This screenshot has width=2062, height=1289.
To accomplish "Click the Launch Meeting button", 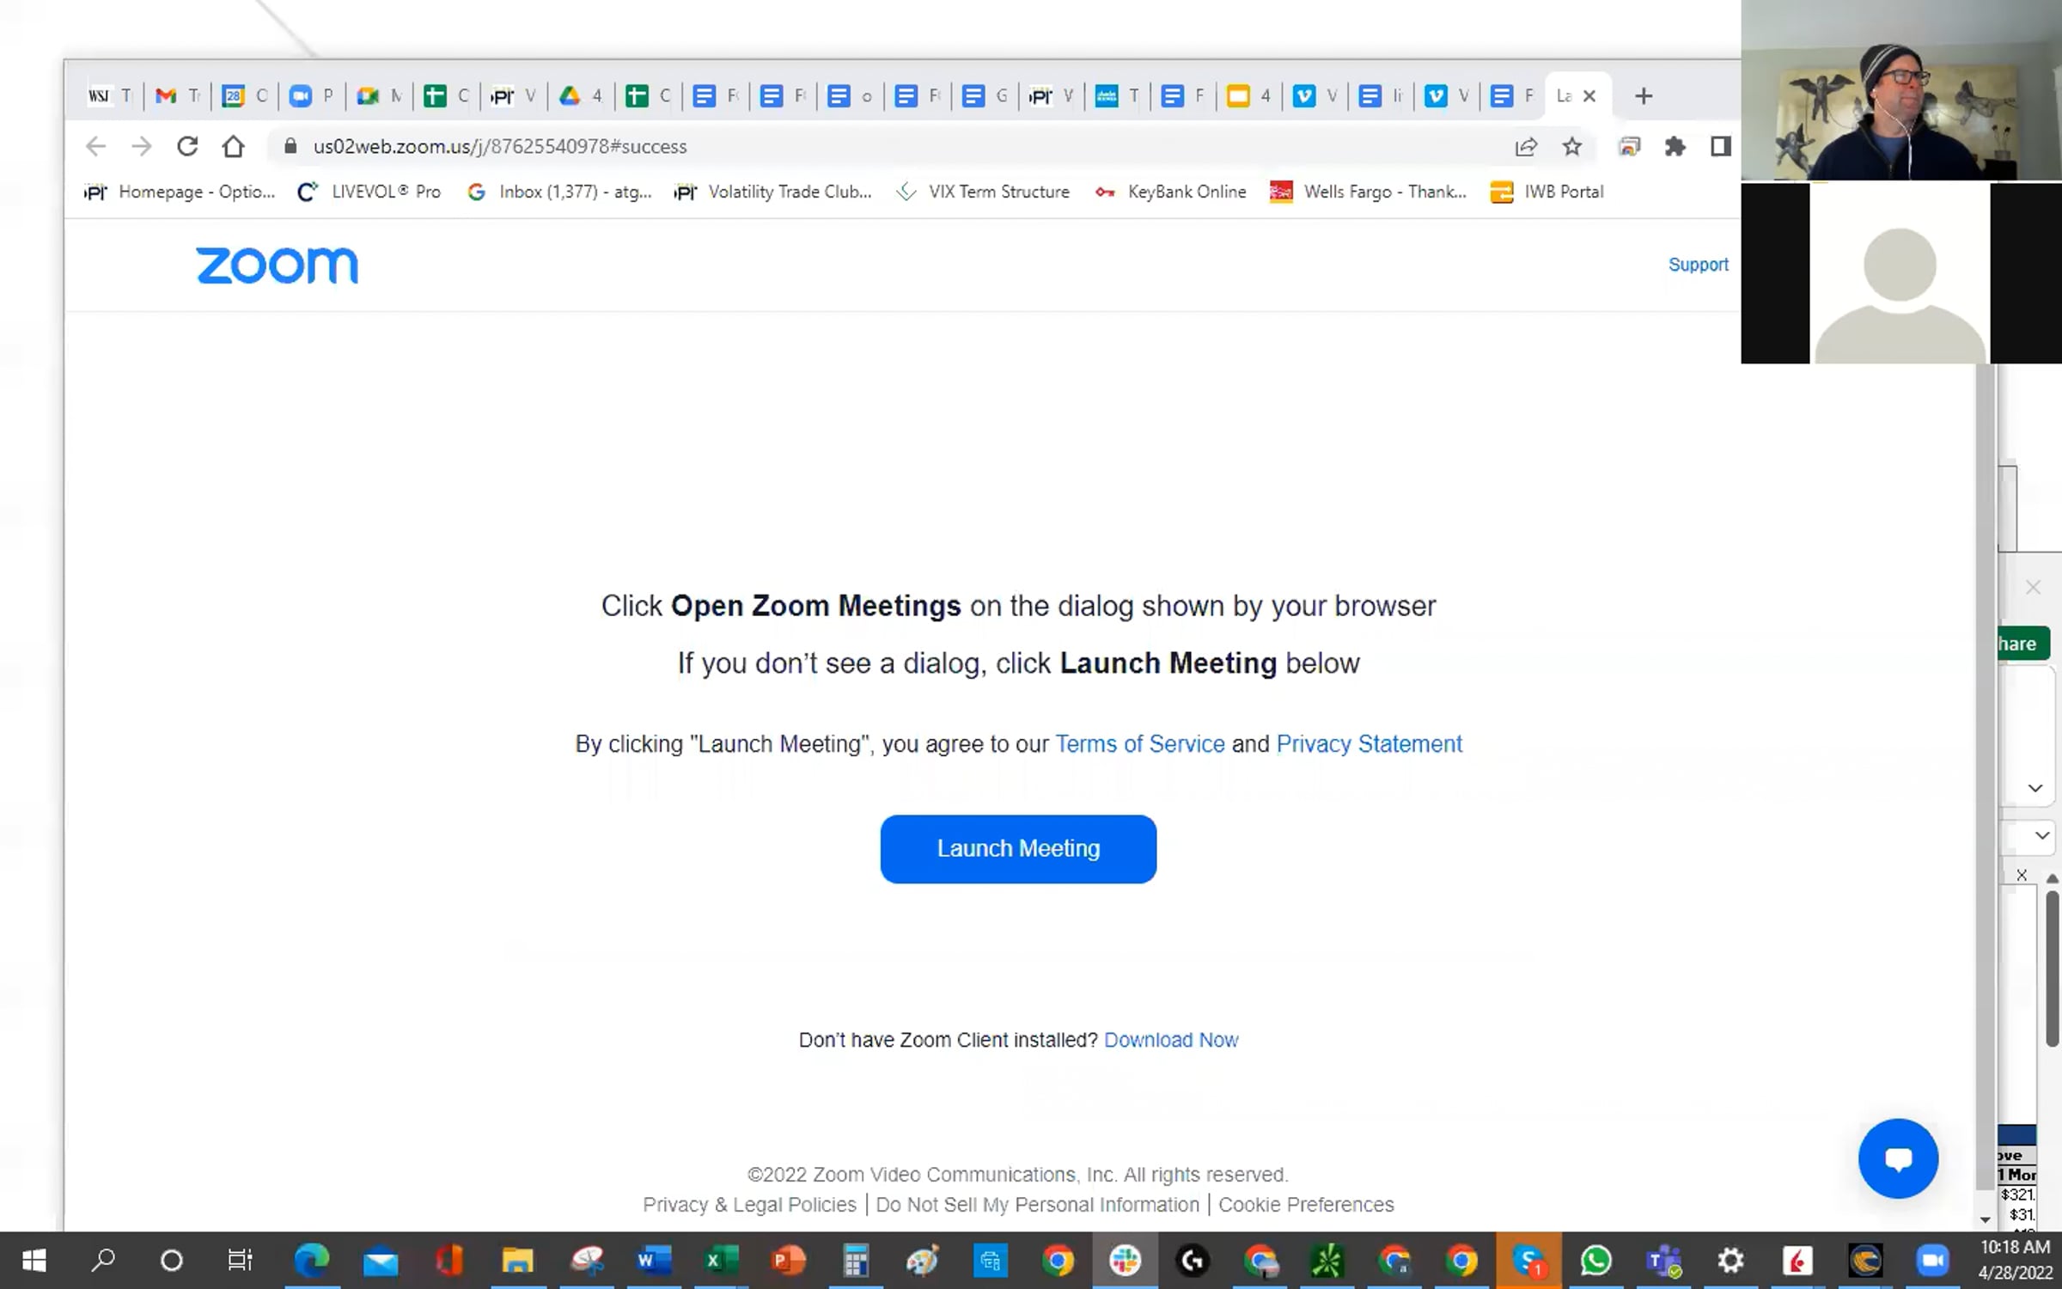I will [x=1018, y=849].
